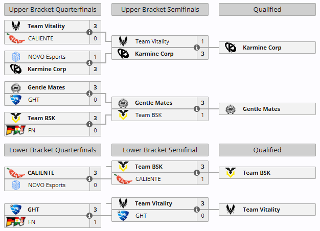Select the Lower Bracket Quarterfinals header
This screenshot has height=231, width=320.
coord(52,150)
